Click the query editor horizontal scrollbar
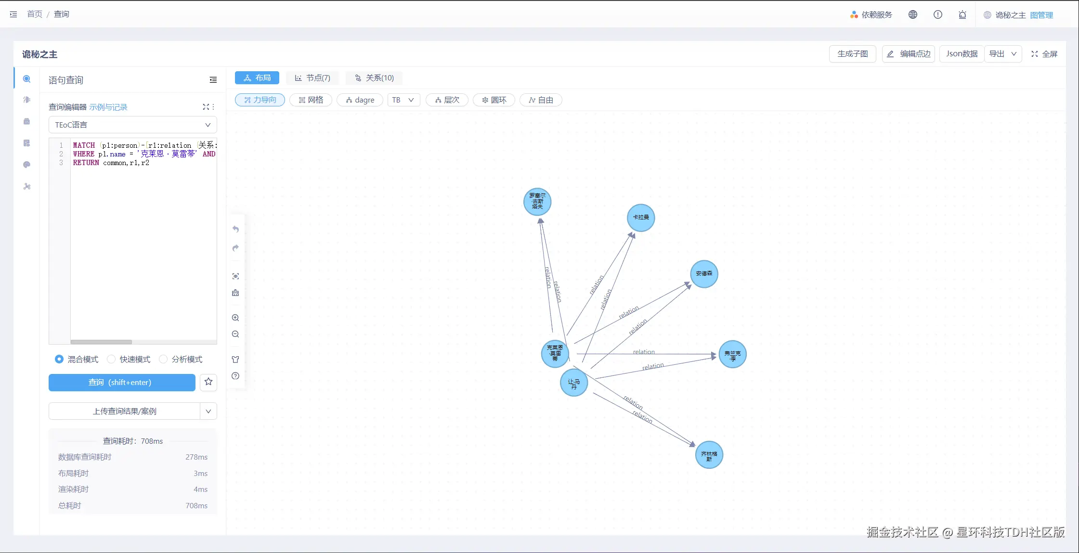 101,342
